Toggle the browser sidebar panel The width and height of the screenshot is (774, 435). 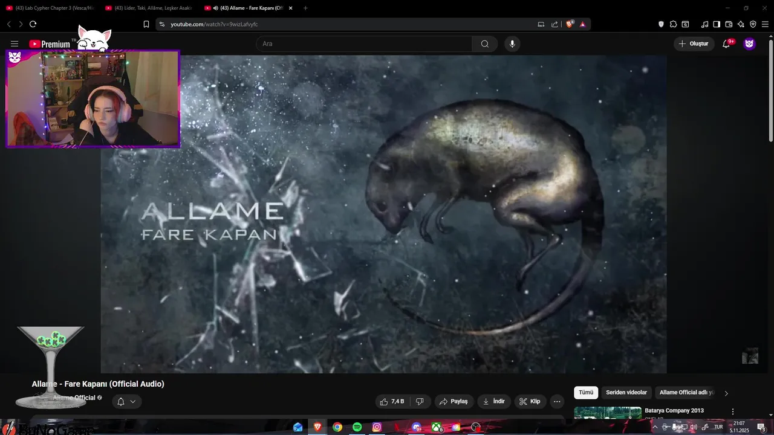pyautogui.click(x=717, y=24)
